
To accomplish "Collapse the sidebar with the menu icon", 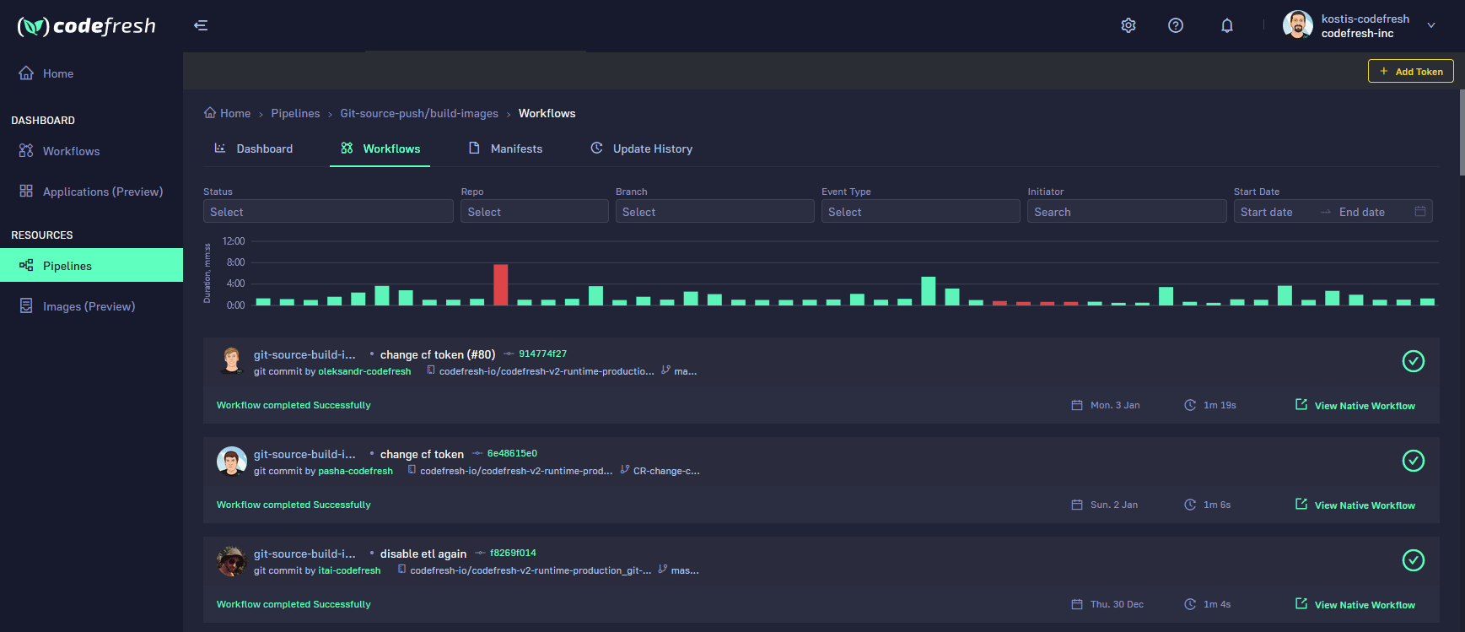I will point(201,25).
